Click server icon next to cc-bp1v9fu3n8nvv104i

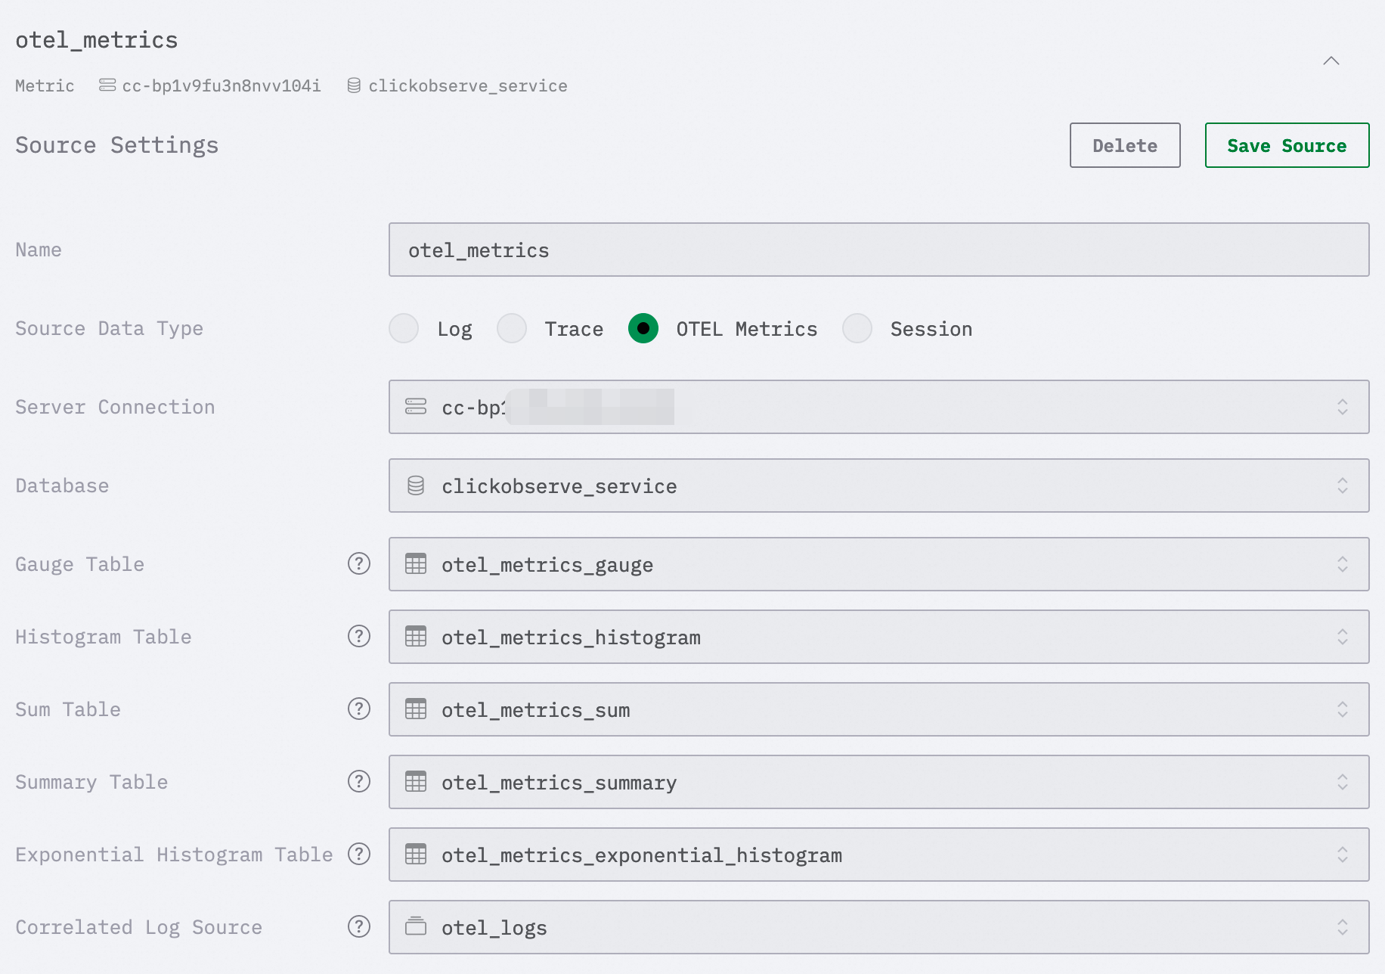tap(107, 85)
